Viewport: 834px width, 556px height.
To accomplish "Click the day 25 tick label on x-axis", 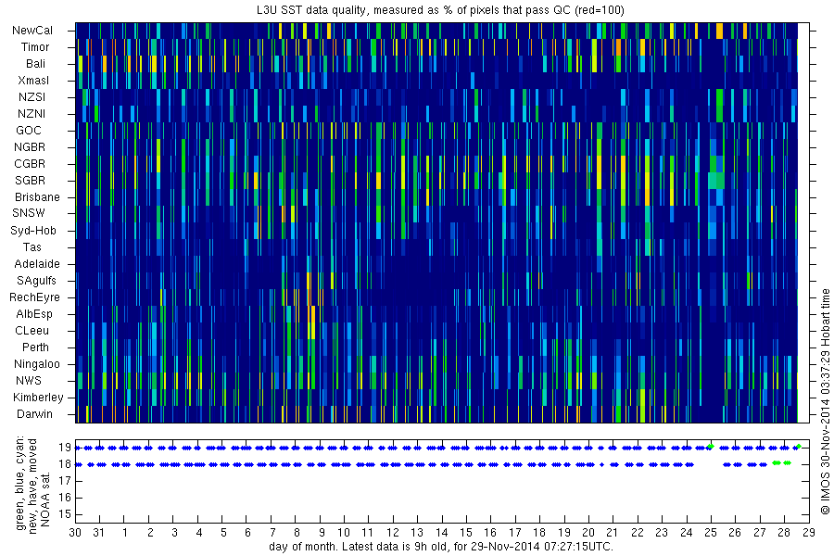I will 711,533.
